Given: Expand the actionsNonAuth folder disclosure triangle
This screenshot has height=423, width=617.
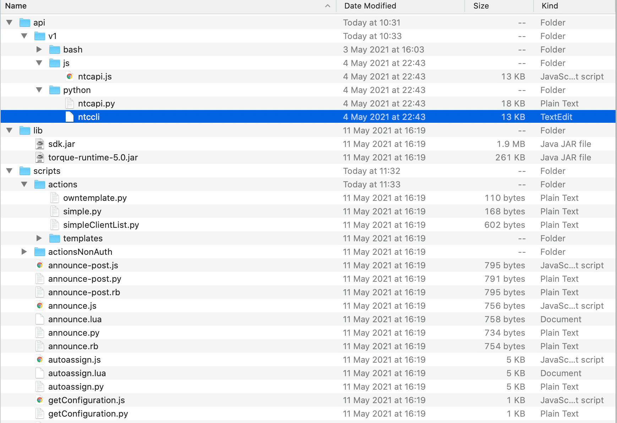Looking at the screenshot, I should (x=24, y=252).
